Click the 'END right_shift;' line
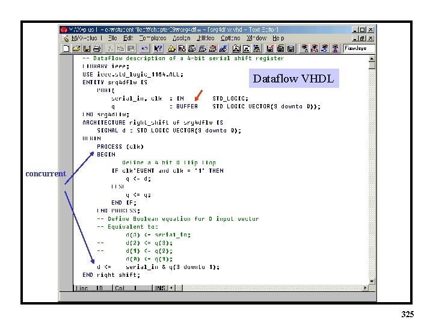 (x=111, y=275)
